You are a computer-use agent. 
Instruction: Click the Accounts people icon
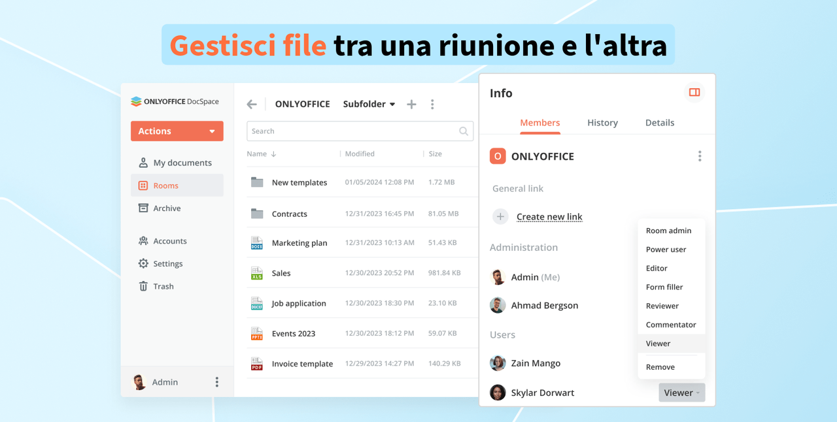pos(143,241)
